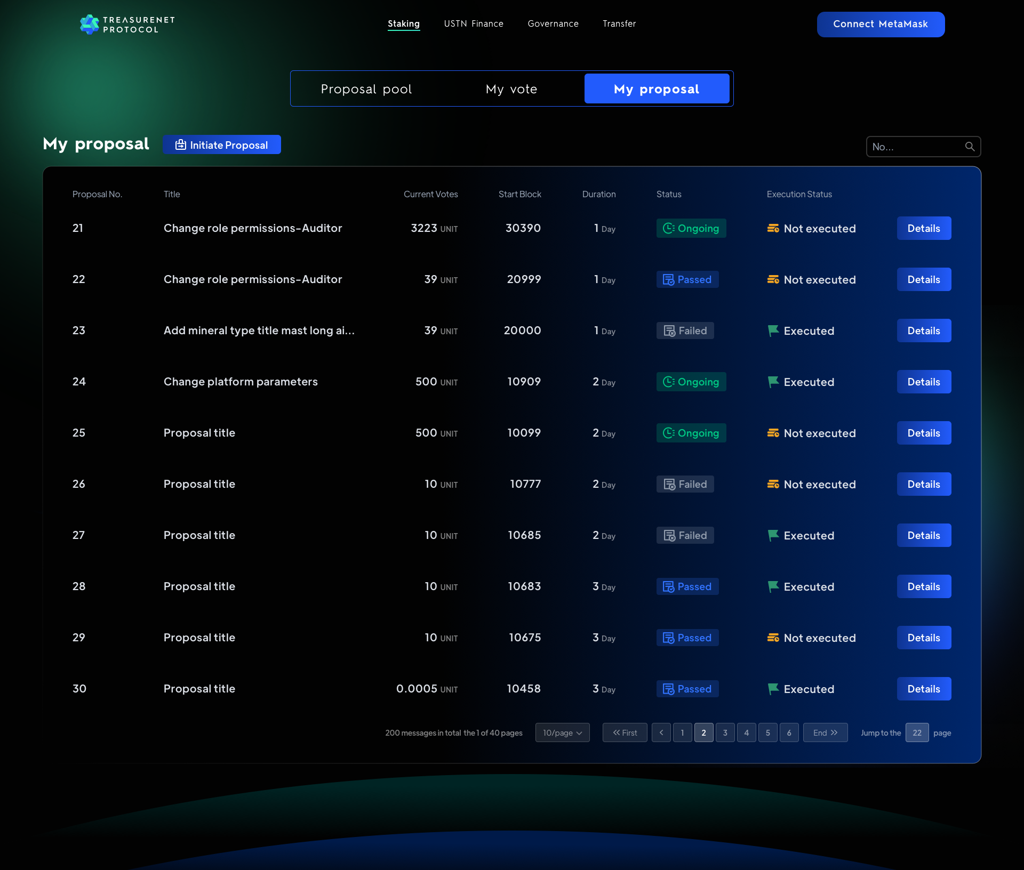Open the Governance nav menu
The image size is (1024, 870).
(x=553, y=24)
